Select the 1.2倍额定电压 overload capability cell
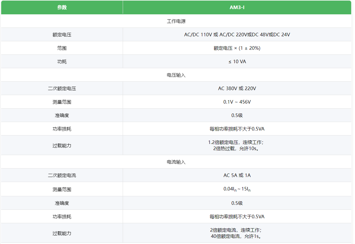The height and width of the screenshot is (244, 355). (x=237, y=145)
